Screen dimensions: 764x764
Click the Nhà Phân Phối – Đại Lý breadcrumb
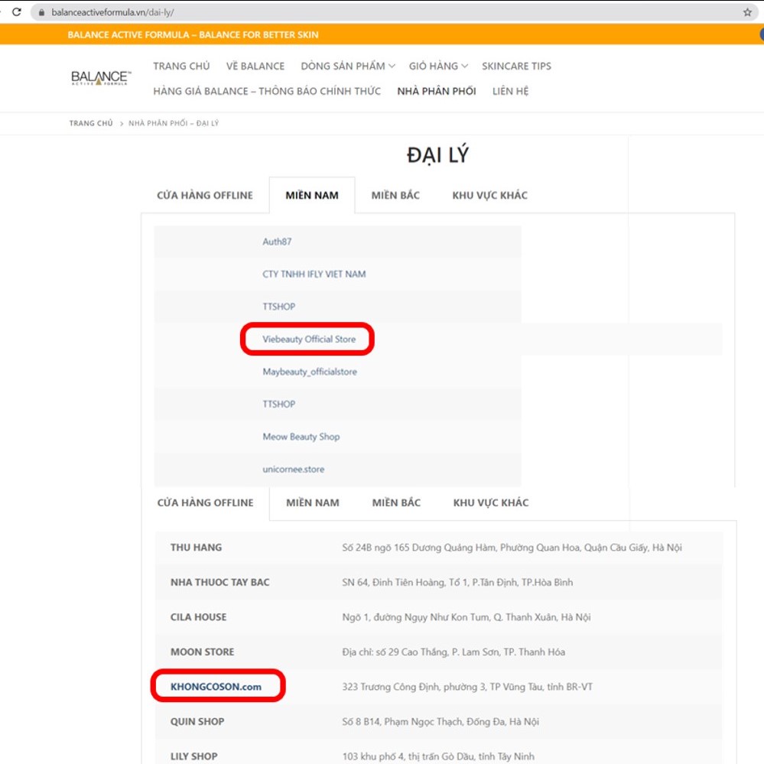click(174, 123)
